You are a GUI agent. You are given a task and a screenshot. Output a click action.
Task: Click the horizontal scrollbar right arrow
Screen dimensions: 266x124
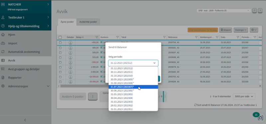(x=260, y=86)
